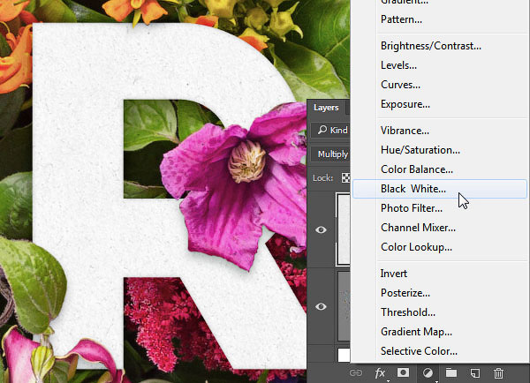Pick Curves from the adjustment menu
The height and width of the screenshot is (383, 530).
click(400, 85)
